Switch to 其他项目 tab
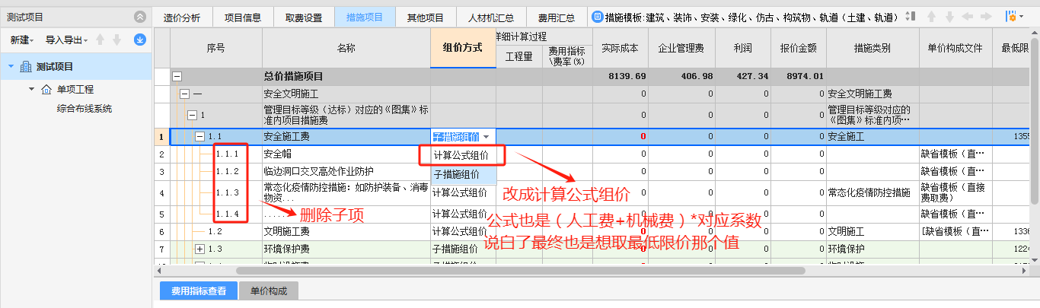The height and width of the screenshot is (308, 1040). 426,17
